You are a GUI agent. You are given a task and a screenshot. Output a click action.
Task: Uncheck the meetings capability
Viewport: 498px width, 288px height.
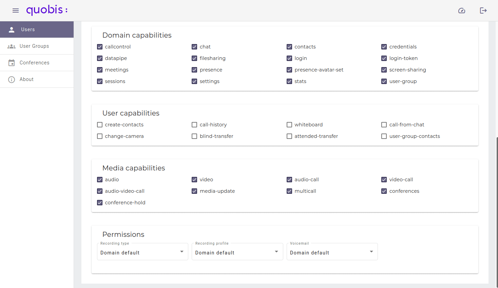(100, 70)
